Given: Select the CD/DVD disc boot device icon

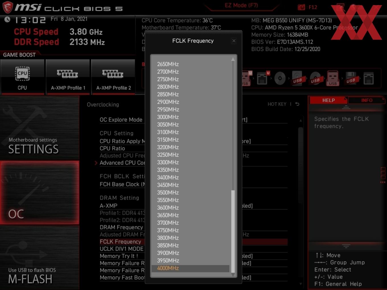Looking at the screenshot, I should tap(280, 78).
